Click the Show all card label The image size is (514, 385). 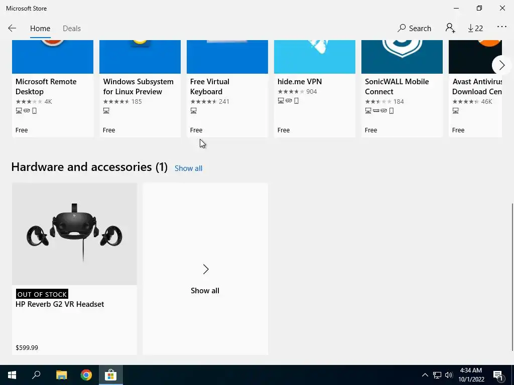(x=205, y=291)
